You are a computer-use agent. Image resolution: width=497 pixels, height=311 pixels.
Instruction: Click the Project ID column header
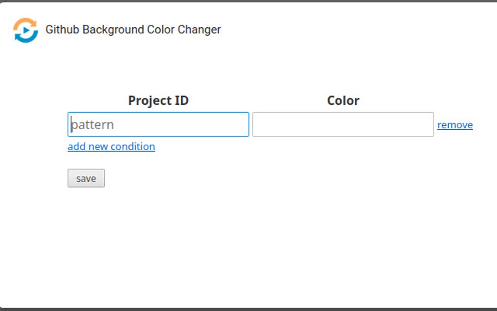(x=158, y=100)
